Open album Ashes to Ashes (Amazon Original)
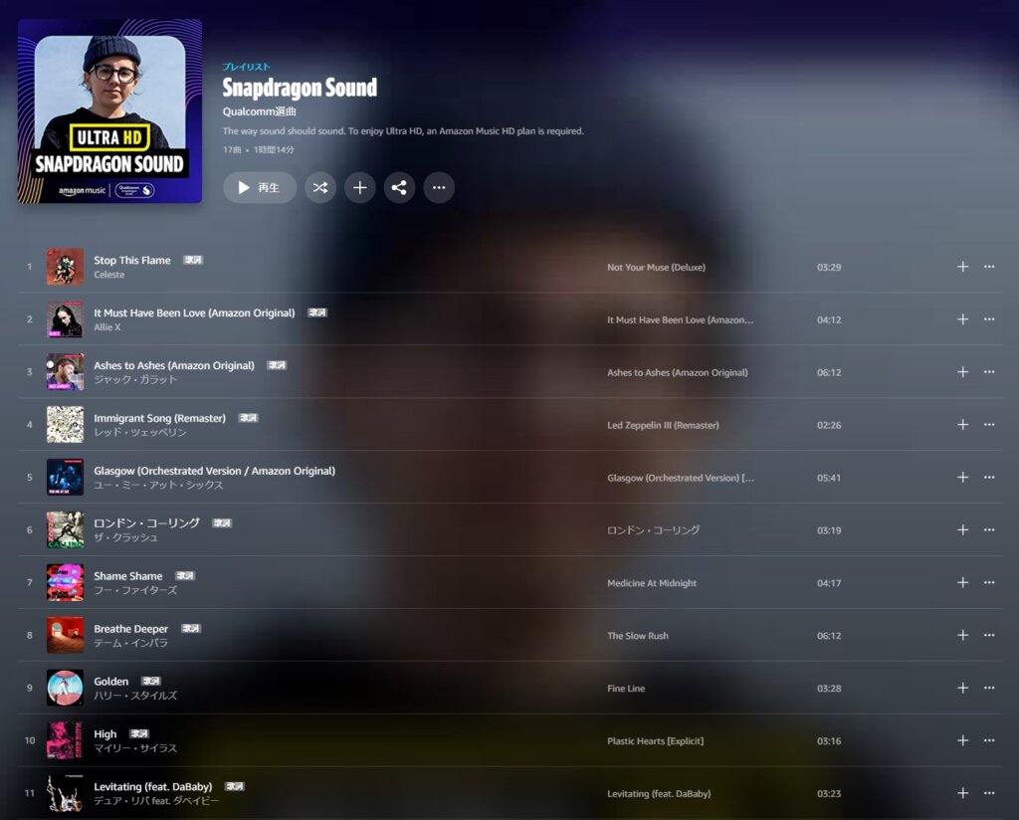 (677, 372)
